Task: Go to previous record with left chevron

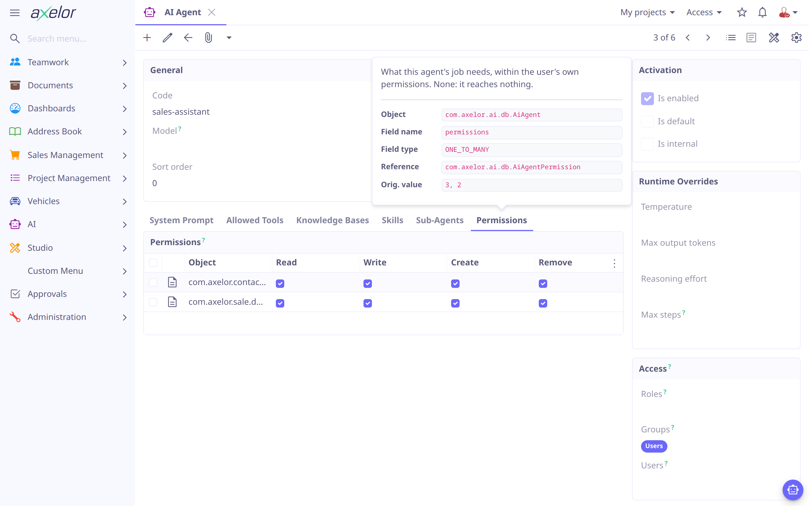Action: (x=688, y=37)
